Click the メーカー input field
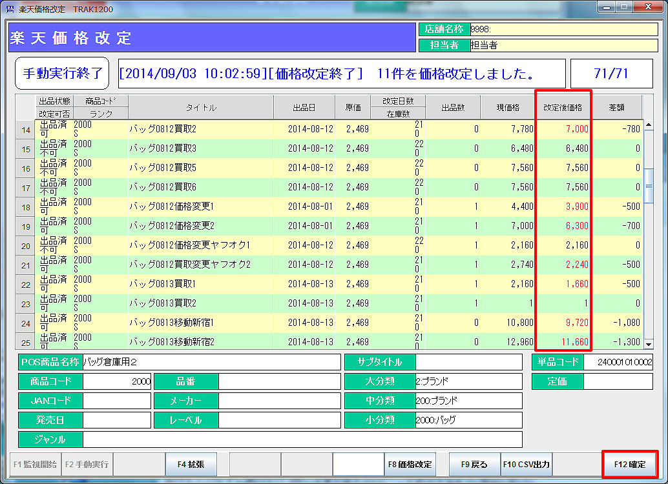Screen dimensions: 668x484 (279, 401)
